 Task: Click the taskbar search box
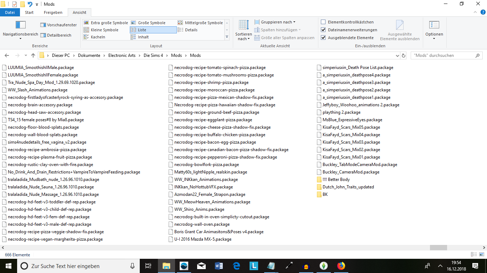click(78, 266)
